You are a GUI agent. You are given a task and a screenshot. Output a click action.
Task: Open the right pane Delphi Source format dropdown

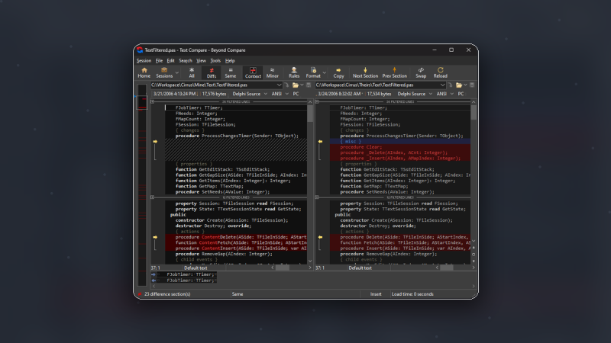(415, 94)
